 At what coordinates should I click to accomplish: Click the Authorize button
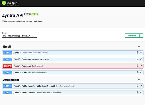[x=134, y=36]
